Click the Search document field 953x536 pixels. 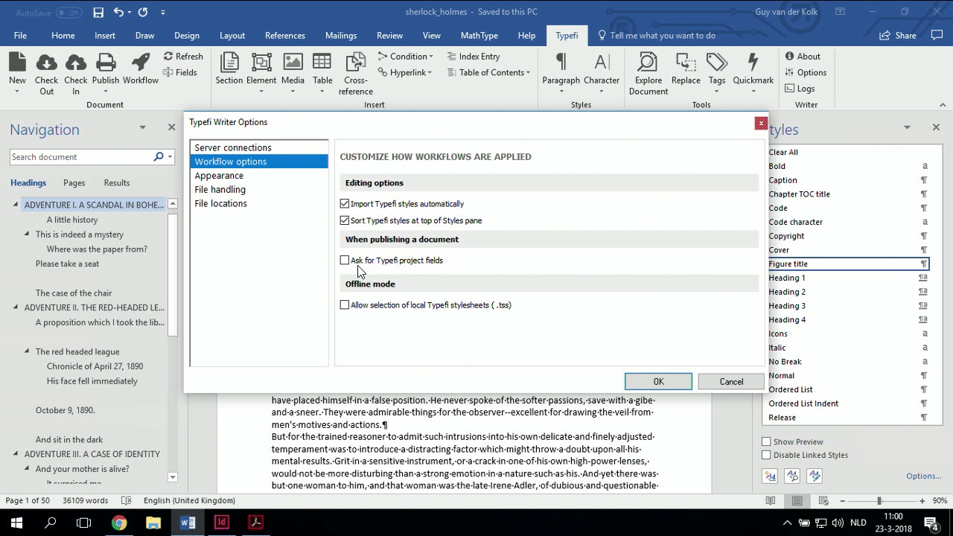tap(80, 157)
